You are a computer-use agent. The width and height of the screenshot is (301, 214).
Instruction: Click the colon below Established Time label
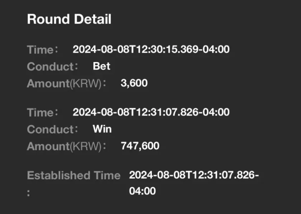coord(29,192)
